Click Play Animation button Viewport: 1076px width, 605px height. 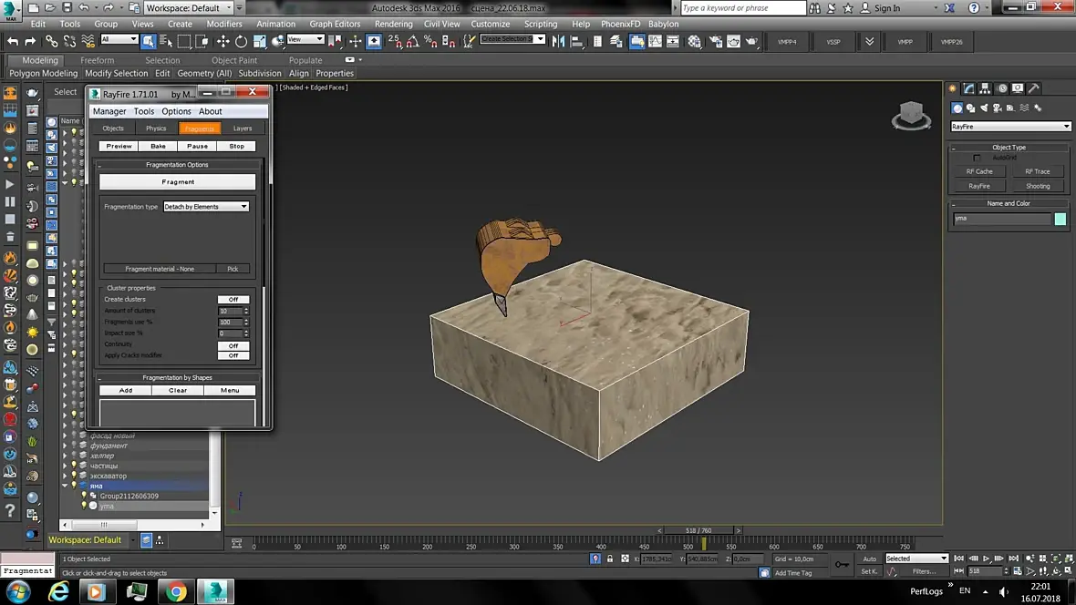[x=987, y=559]
